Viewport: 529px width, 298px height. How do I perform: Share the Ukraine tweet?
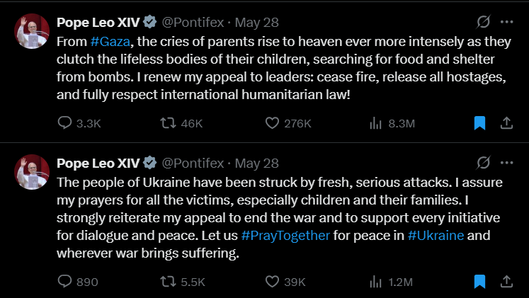click(506, 282)
